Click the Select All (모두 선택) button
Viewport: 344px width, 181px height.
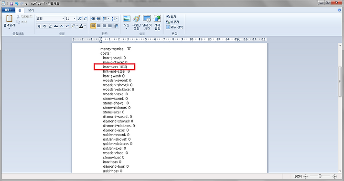pos(174,27)
